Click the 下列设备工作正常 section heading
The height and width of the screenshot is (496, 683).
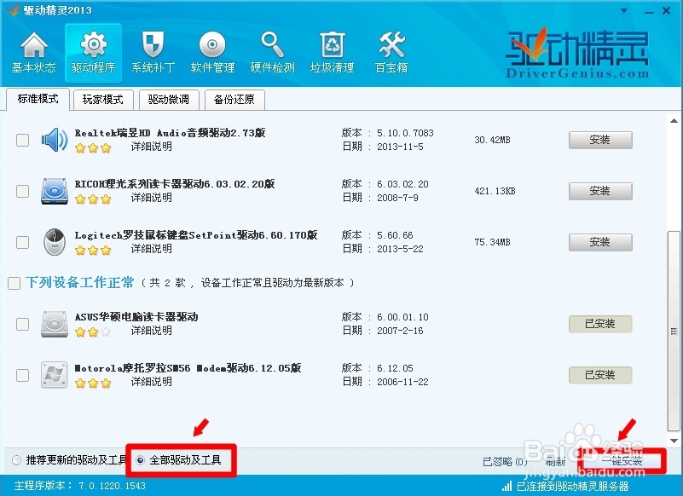[79, 283]
